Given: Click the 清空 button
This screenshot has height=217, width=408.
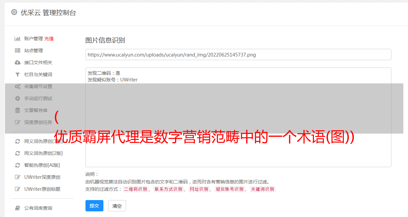Looking at the screenshot, I should [117, 206].
